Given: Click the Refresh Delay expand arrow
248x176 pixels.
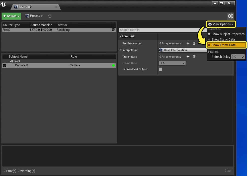Looking at the screenshot, I should point(243,57).
